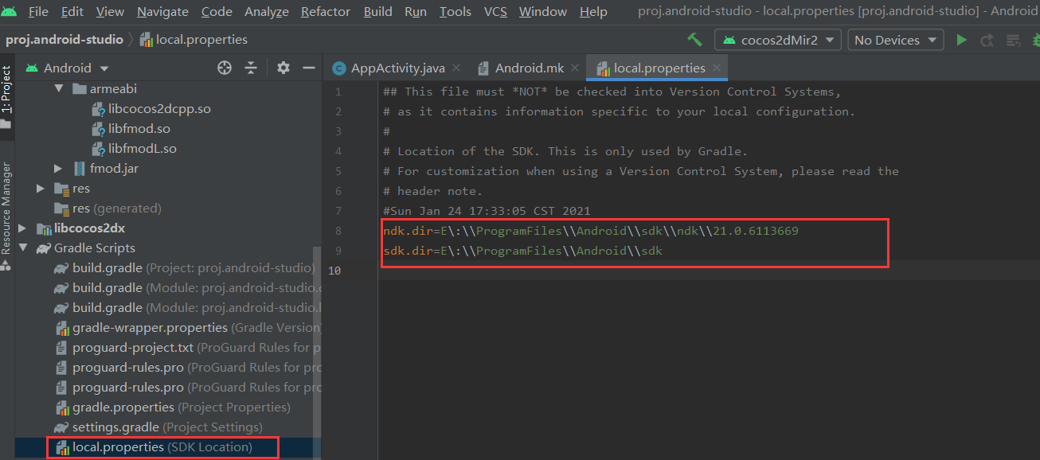Open the Window menu

543,12
